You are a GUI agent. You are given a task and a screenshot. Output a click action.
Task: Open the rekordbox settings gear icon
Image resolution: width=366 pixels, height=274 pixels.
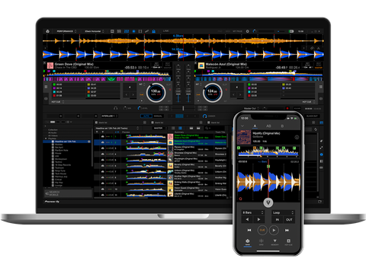pyautogui.click(x=248, y=31)
